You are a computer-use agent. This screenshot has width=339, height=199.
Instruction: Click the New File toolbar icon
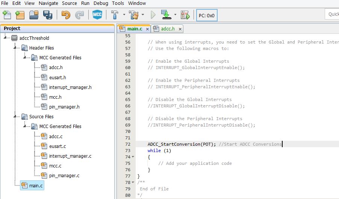click(7, 15)
